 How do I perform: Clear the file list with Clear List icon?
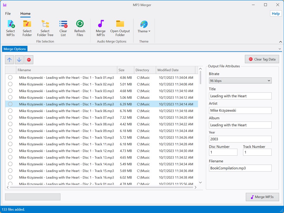tap(63, 28)
